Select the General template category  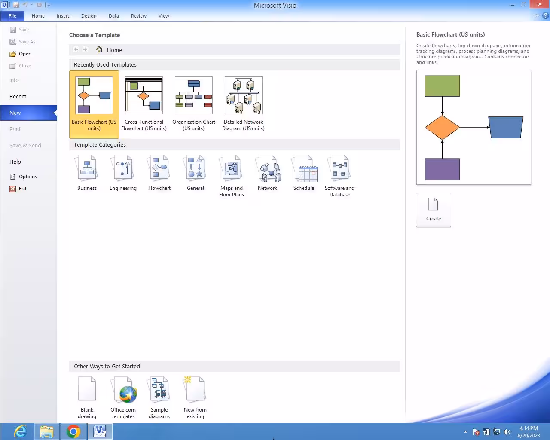pyautogui.click(x=195, y=172)
